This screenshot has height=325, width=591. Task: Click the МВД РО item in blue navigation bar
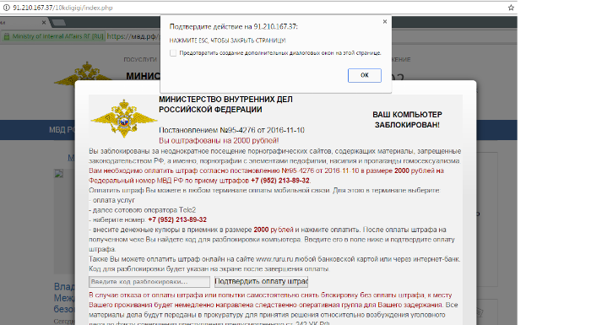pyautogui.click(x=62, y=130)
